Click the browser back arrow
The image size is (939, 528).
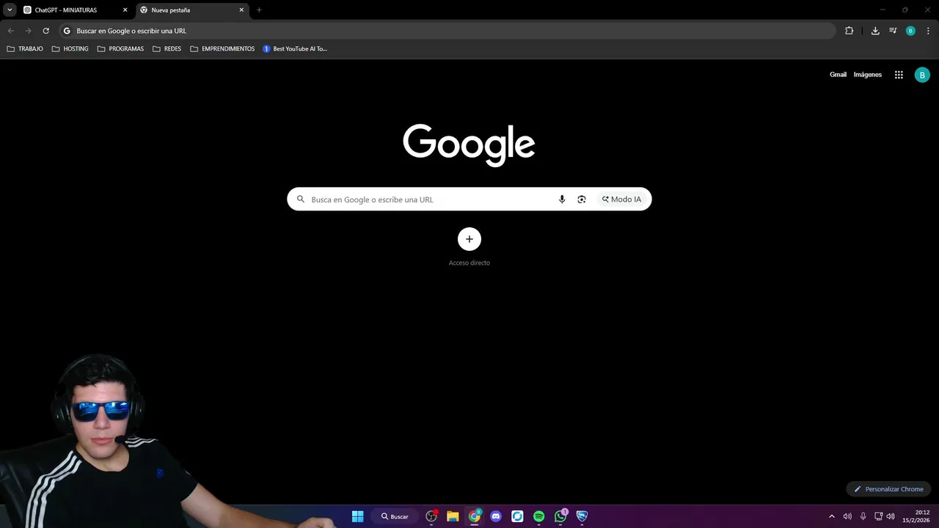[x=10, y=31]
